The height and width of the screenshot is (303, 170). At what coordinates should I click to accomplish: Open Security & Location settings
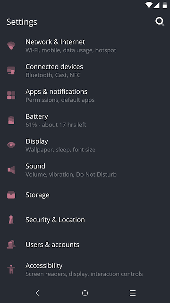(x=85, y=220)
